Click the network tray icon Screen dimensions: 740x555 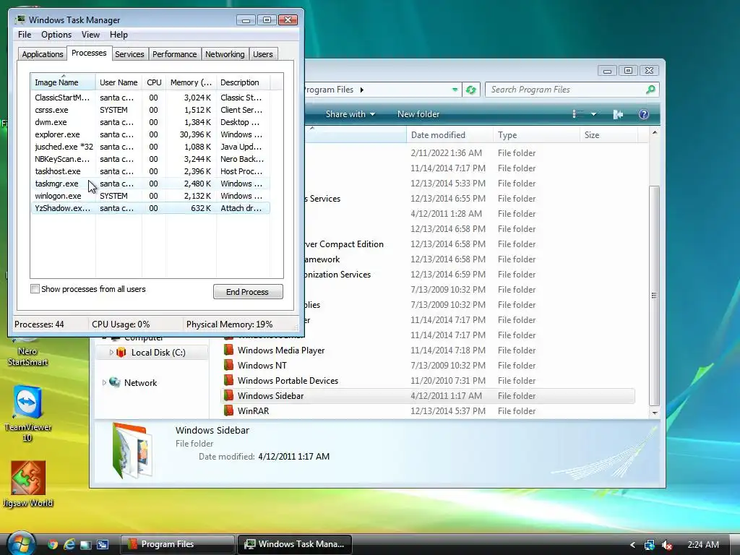point(650,545)
